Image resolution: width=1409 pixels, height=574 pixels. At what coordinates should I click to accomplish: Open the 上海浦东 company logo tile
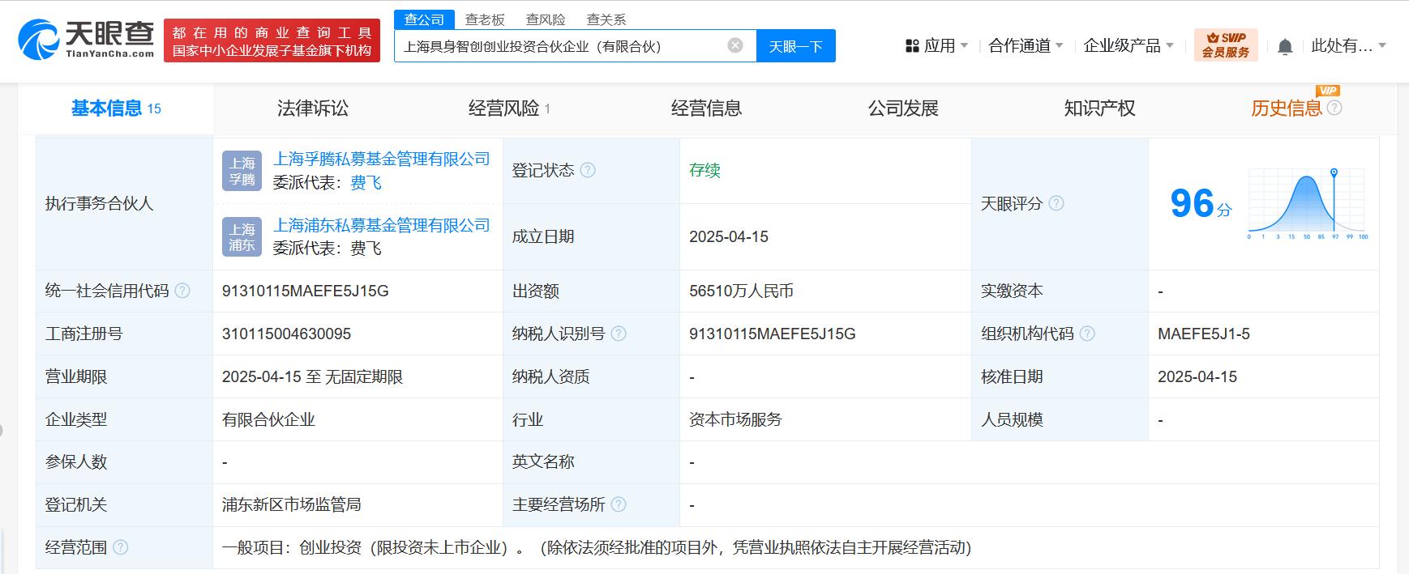pos(242,236)
